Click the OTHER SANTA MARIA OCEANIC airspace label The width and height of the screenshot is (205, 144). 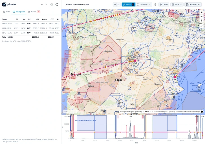tap(85, 120)
